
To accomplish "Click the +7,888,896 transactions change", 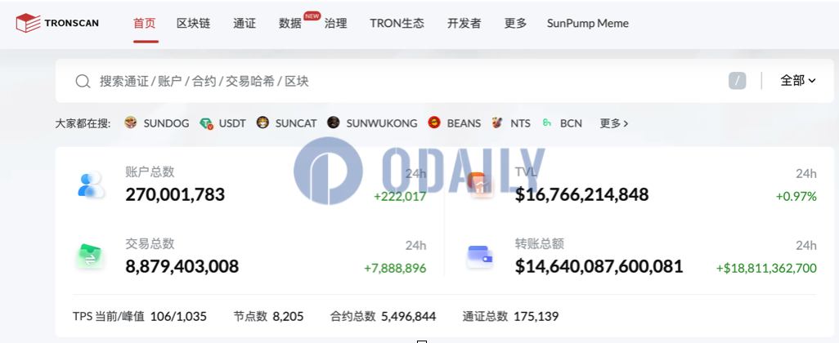I will [x=396, y=268].
